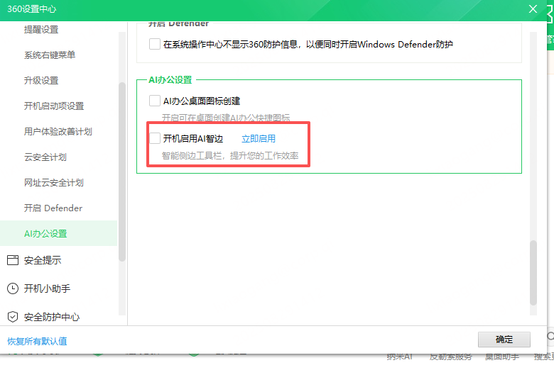Open the 云安全计划 settings

[45, 157]
